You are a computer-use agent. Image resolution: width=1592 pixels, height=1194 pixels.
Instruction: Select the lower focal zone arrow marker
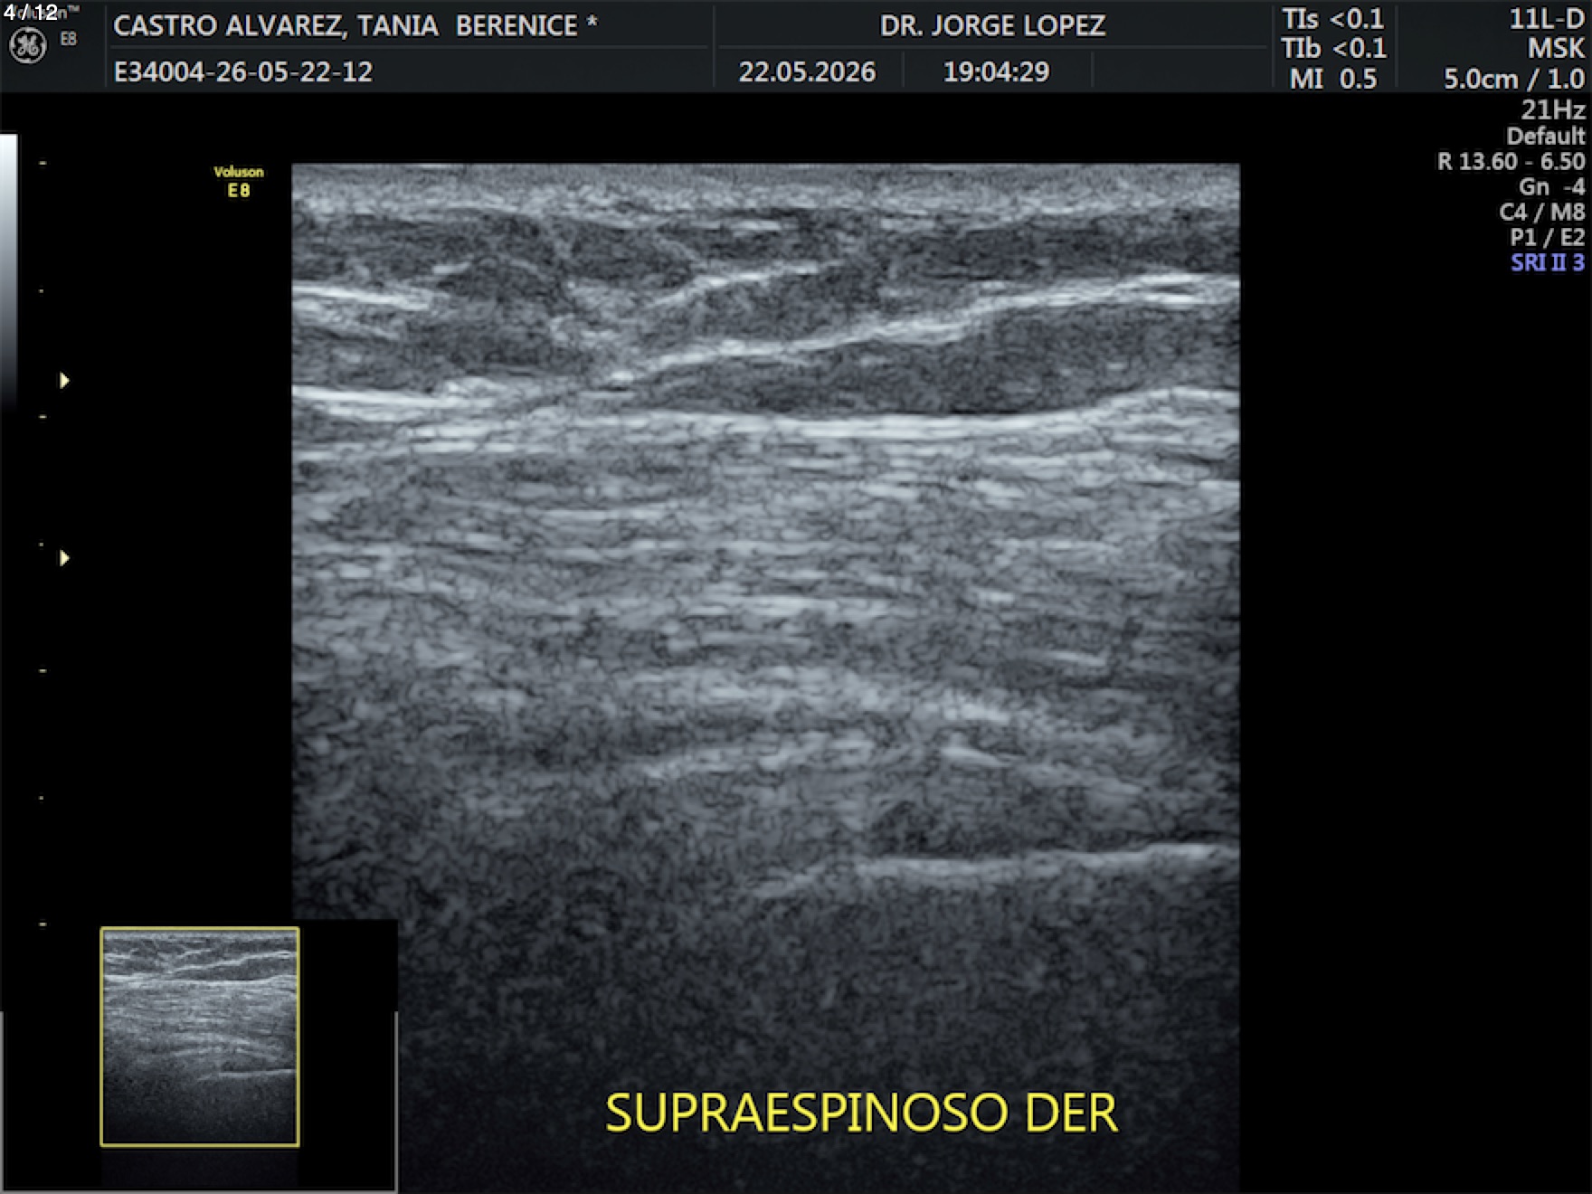[64, 558]
